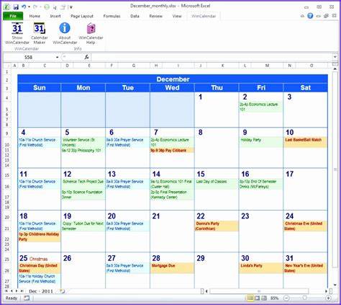Image resolution: width=341 pixels, height=305 pixels.
Task: Select row 9 header
Action: coord(7,133)
